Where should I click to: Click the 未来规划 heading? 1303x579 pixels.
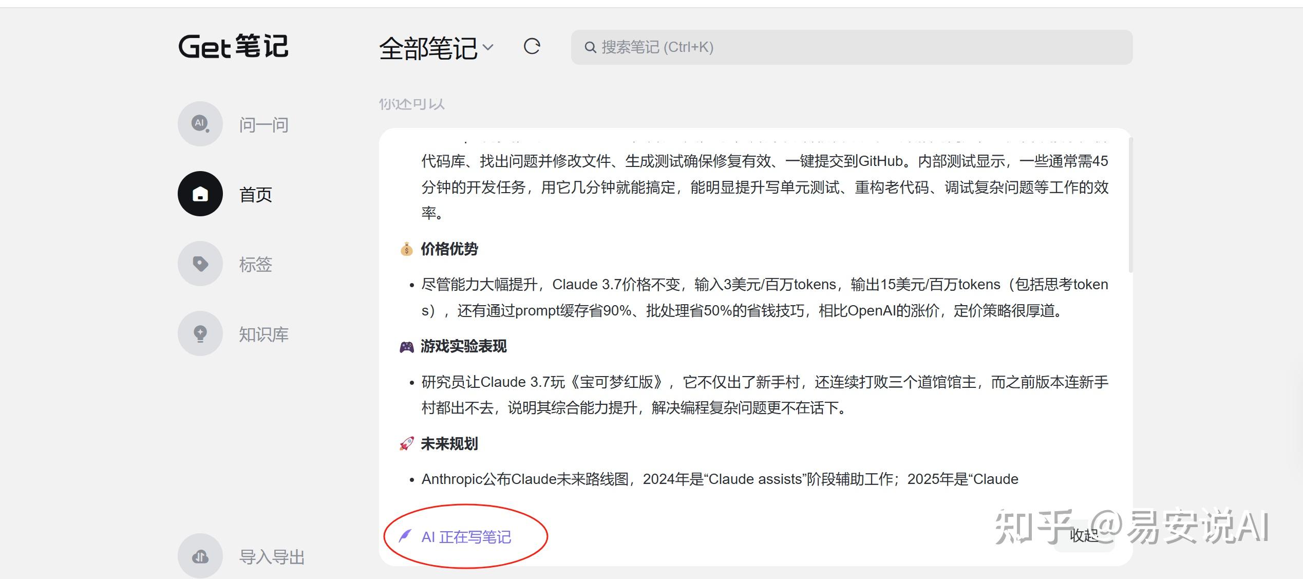point(449,444)
